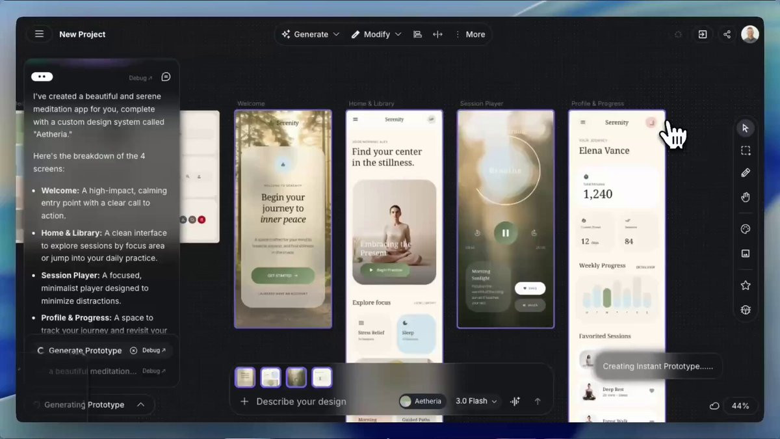Select first screen thumbnail in prompt bar
The width and height of the screenshot is (780, 439).
(245, 377)
